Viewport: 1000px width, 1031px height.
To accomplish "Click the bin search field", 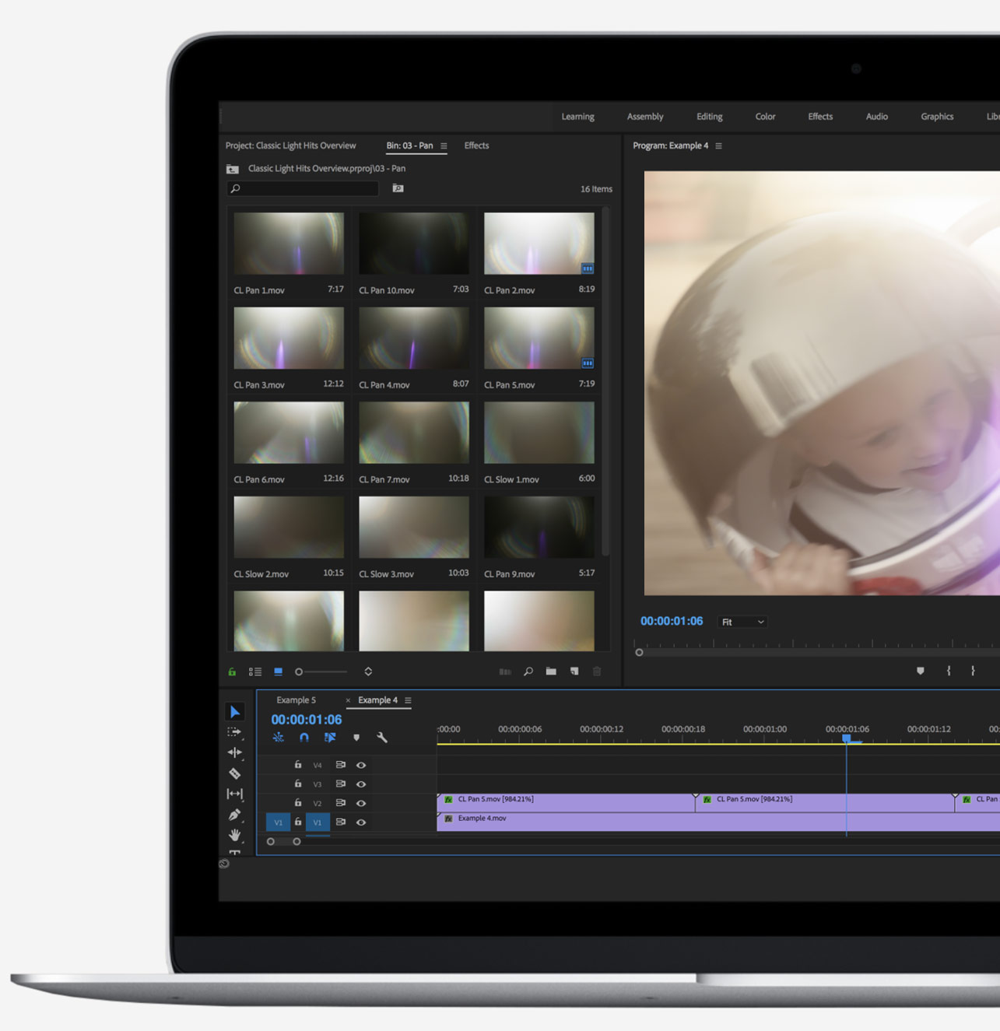I will pos(303,188).
